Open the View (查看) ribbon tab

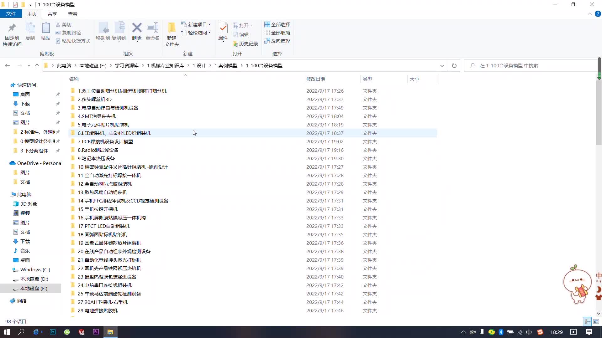click(72, 14)
